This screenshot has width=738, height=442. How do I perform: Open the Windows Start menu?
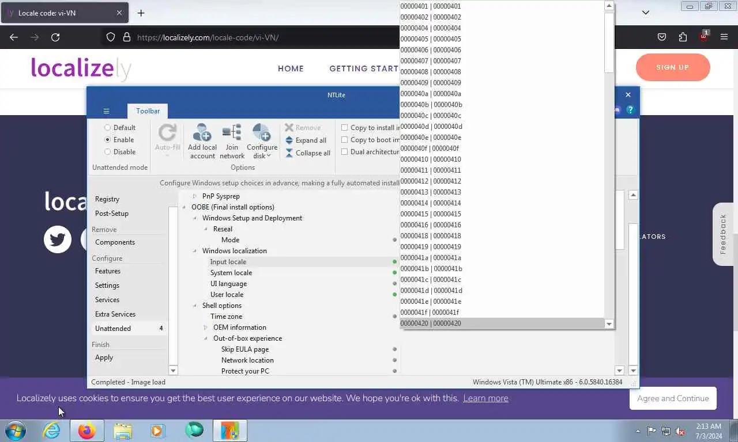click(x=16, y=430)
